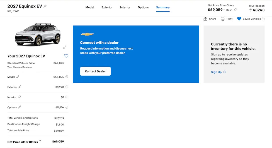Switch to the Interior tab
272x148 pixels.
125,7
